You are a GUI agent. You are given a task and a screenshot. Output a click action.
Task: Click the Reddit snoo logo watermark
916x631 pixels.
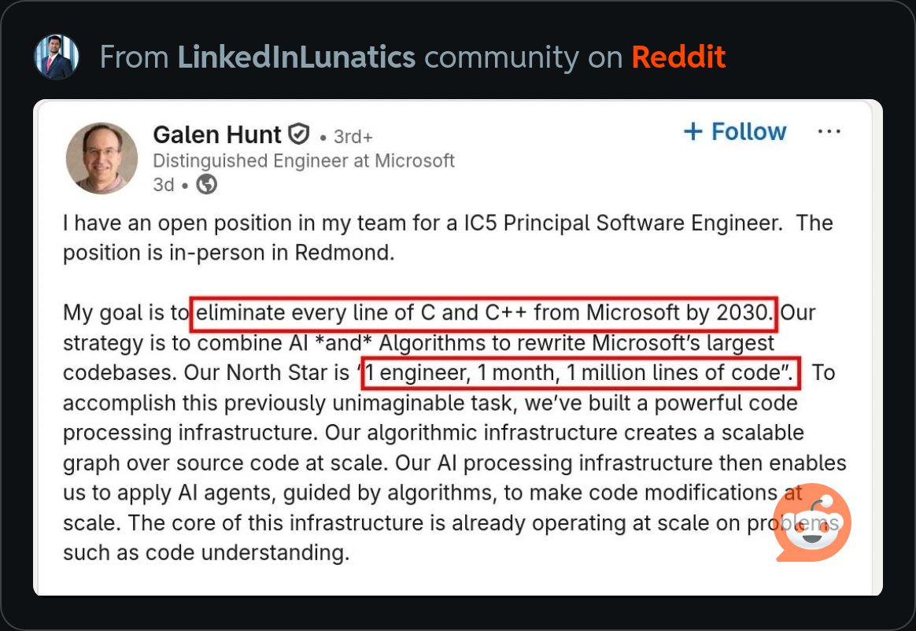coord(811,522)
